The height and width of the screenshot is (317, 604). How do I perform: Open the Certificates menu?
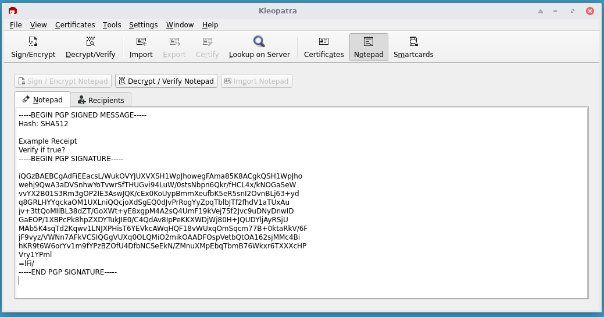[75, 24]
